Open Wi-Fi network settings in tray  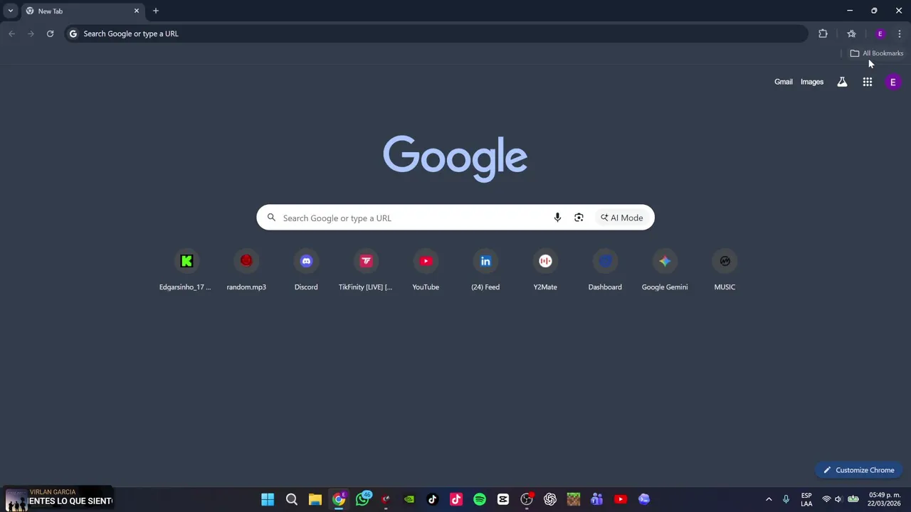click(x=826, y=499)
